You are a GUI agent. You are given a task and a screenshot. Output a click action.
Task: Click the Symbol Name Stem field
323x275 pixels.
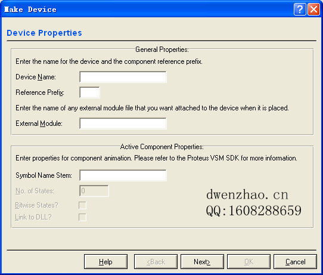tap(123, 175)
